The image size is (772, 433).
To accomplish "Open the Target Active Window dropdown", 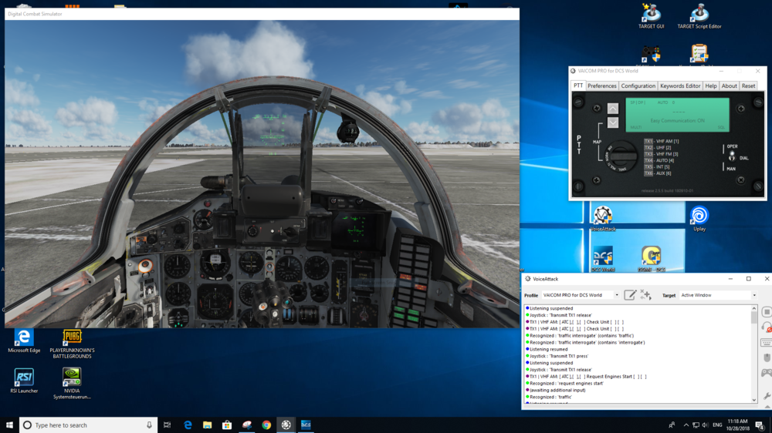I will [x=718, y=295].
